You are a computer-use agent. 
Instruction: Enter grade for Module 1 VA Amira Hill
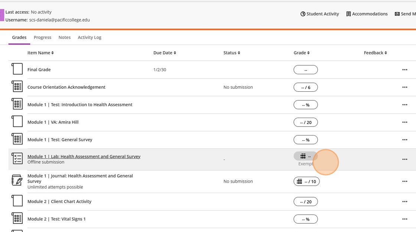(306, 122)
